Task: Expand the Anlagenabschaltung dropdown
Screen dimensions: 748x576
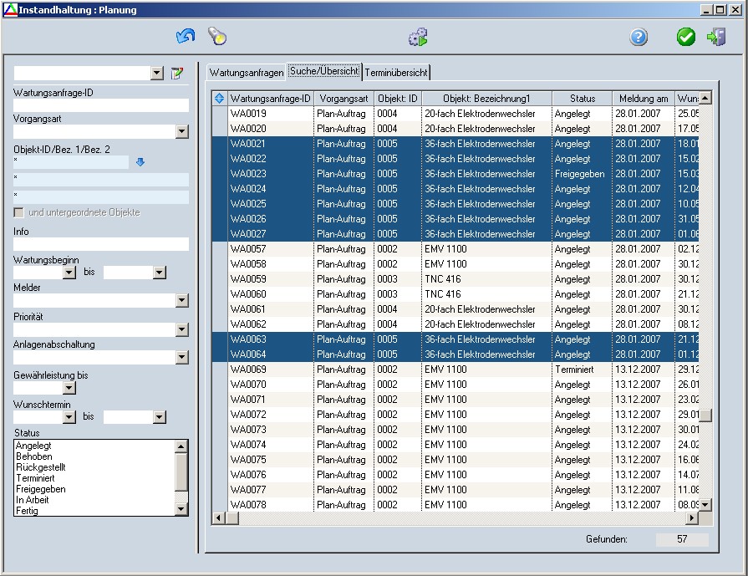Action: (x=182, y=358)
